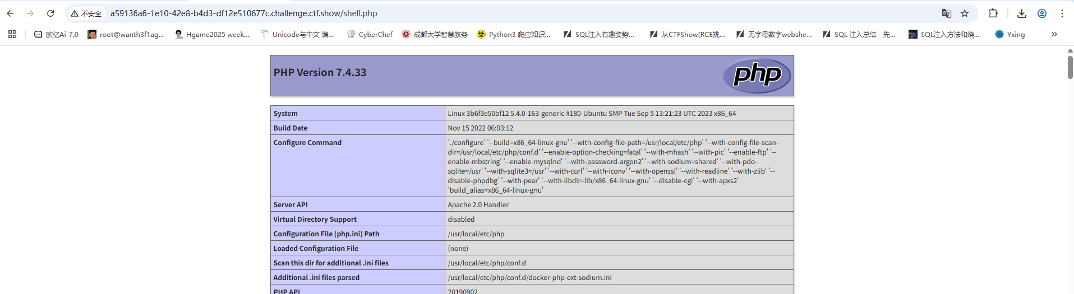The height and width of the screenshot is (294, 1074).
Task: Open the CyberChef bookmark
Action: pos(370,34)
